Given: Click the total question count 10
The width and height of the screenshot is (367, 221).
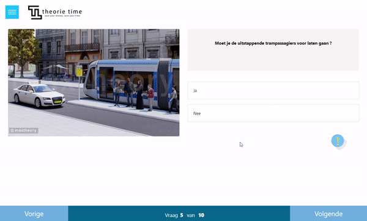Looking at the screenshot, I should tap(201, 215).
